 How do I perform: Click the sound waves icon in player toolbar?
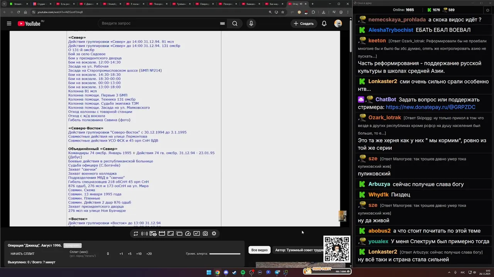pos(144,234)
